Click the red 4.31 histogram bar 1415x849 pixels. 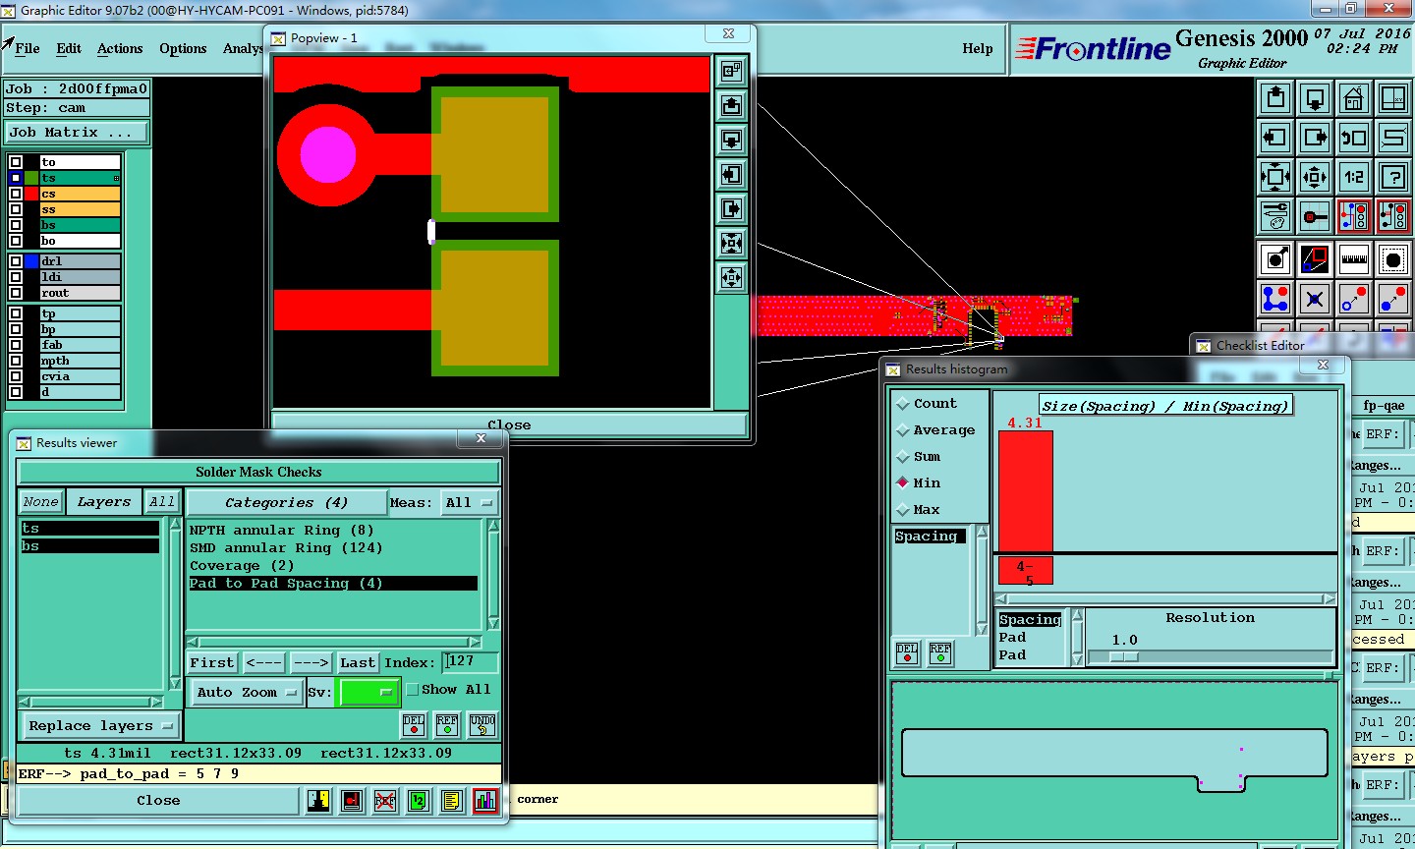[1025, 491]
